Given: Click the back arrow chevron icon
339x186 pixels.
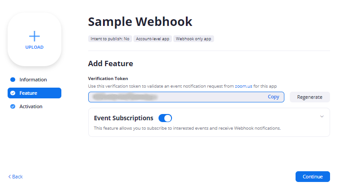Looking at the screenshot, I should tap(9, 177).
